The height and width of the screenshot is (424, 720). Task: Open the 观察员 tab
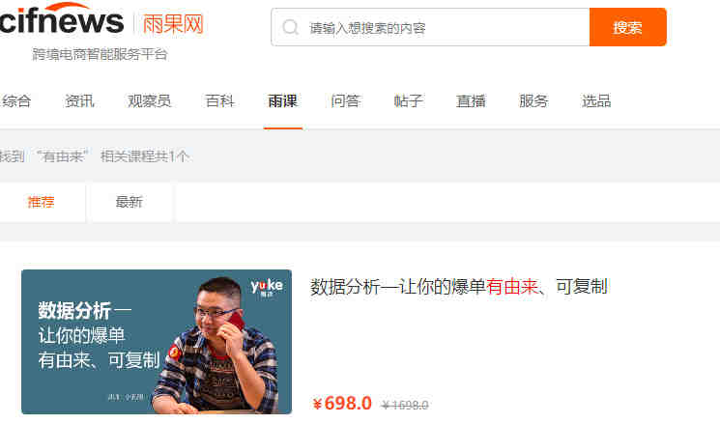click(149, 100)
